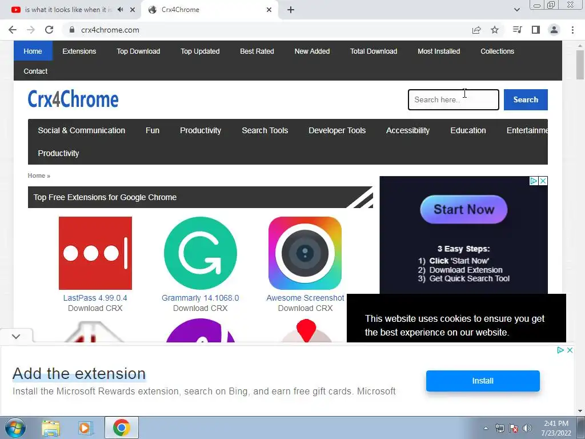The width and height of the screenshot is (585, 439).
Task: Click the volume speaker tray icon
Action: pyautogui.click(x=527, y=428)
